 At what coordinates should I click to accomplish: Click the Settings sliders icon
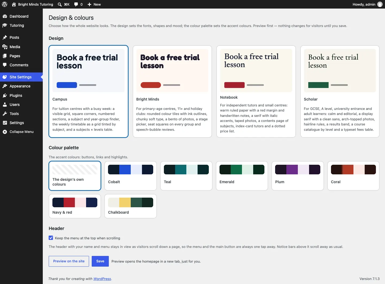click(x=5, y=123)
